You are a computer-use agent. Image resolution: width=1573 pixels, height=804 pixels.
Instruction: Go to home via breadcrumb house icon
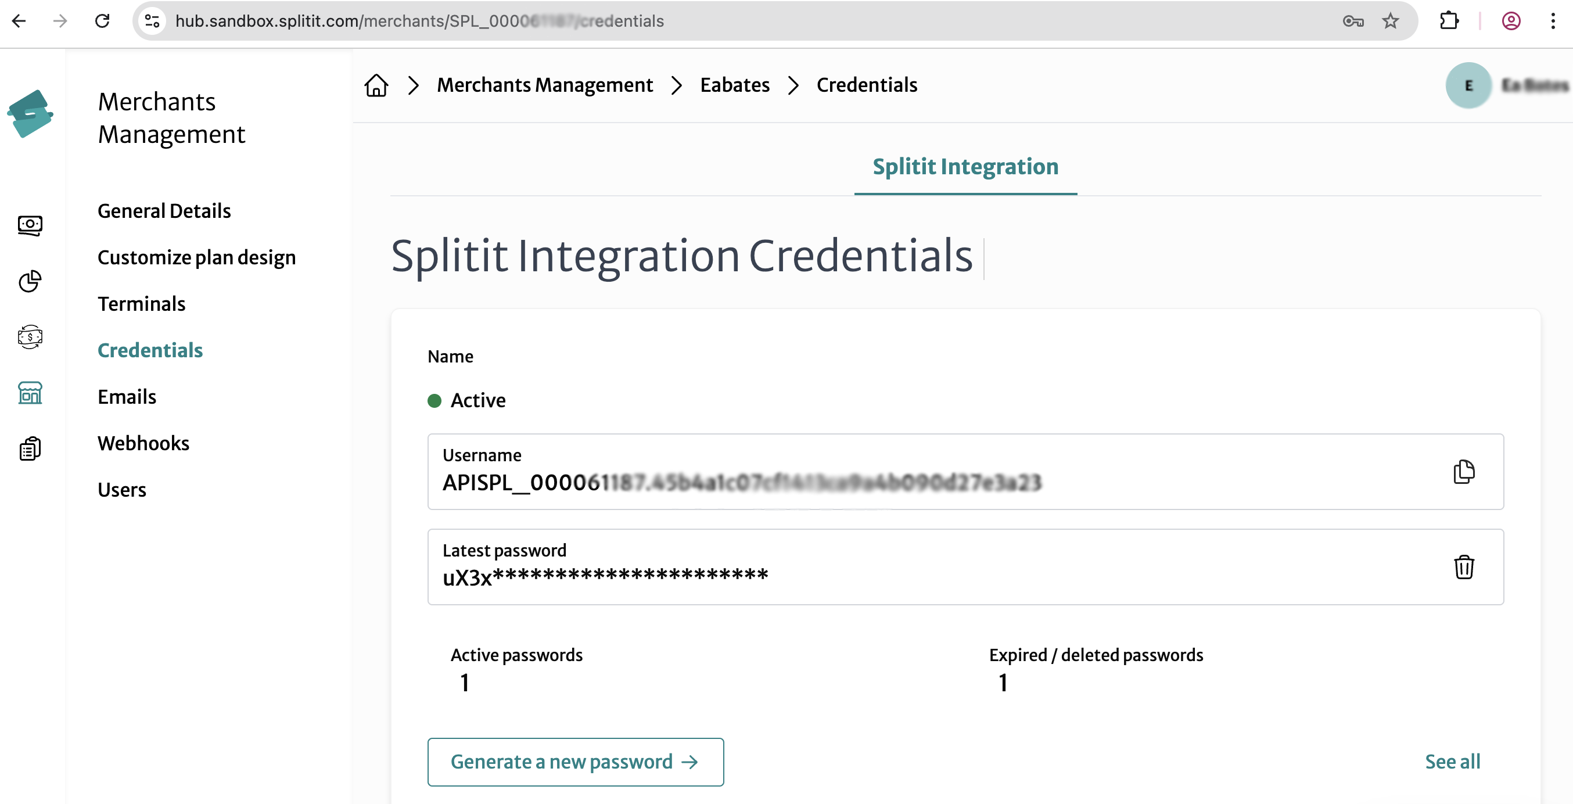(376, 85)
